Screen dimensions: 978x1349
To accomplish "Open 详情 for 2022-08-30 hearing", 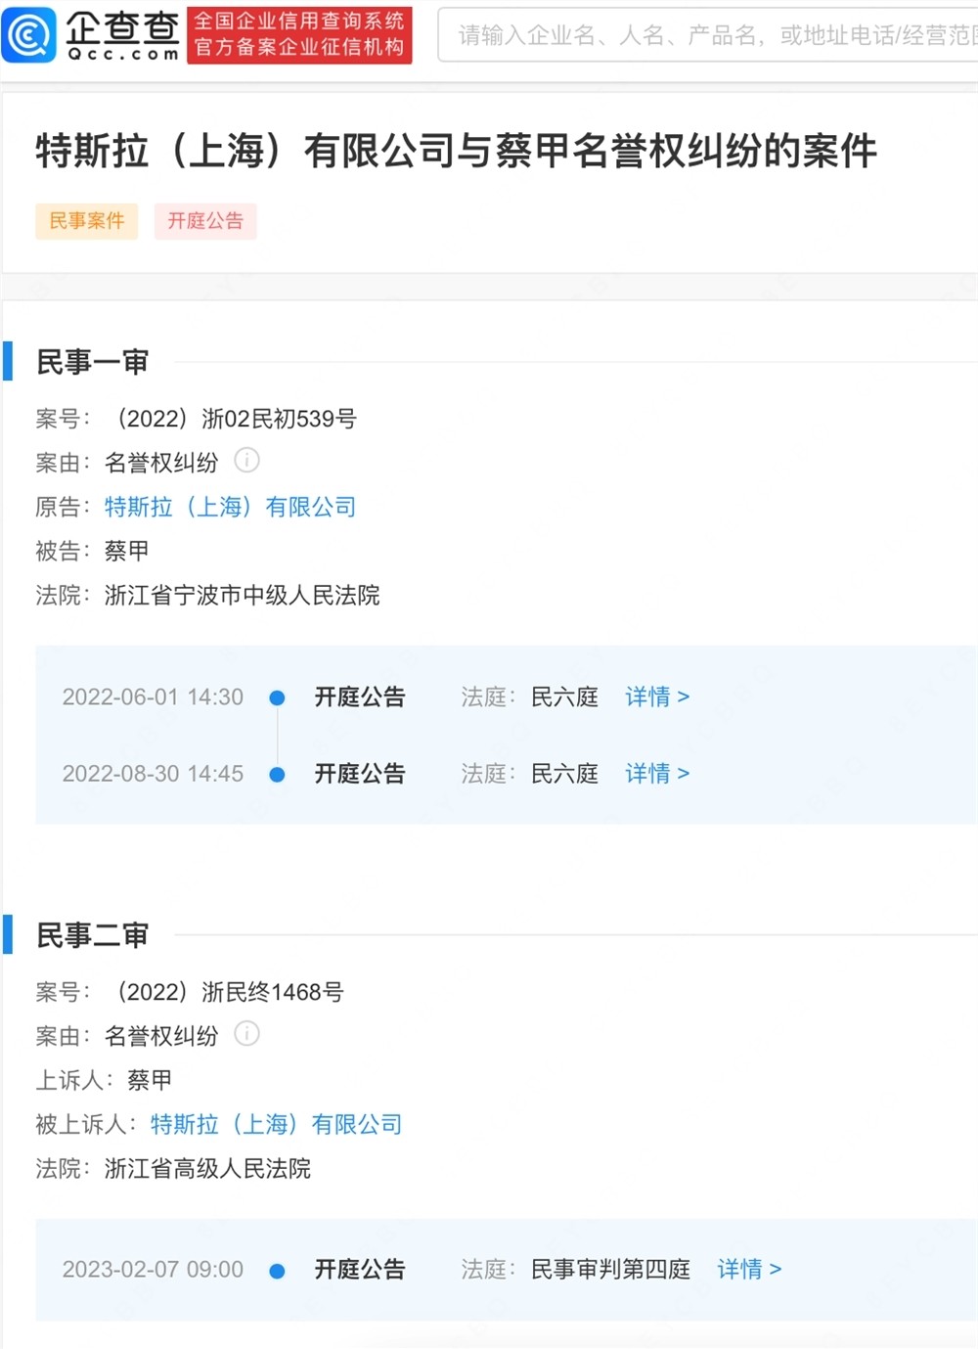I will click(x=657, y=774).
